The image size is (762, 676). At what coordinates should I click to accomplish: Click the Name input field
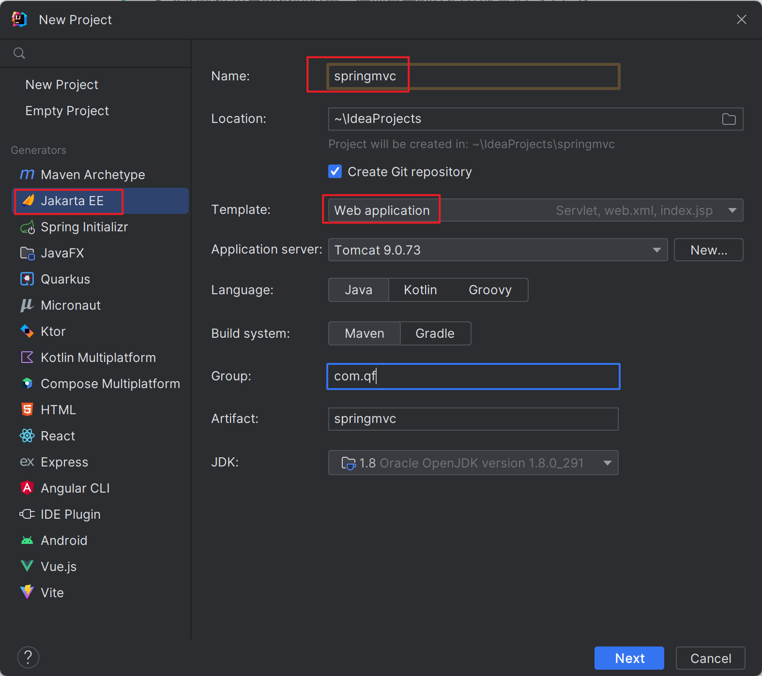tap(473, 76)
